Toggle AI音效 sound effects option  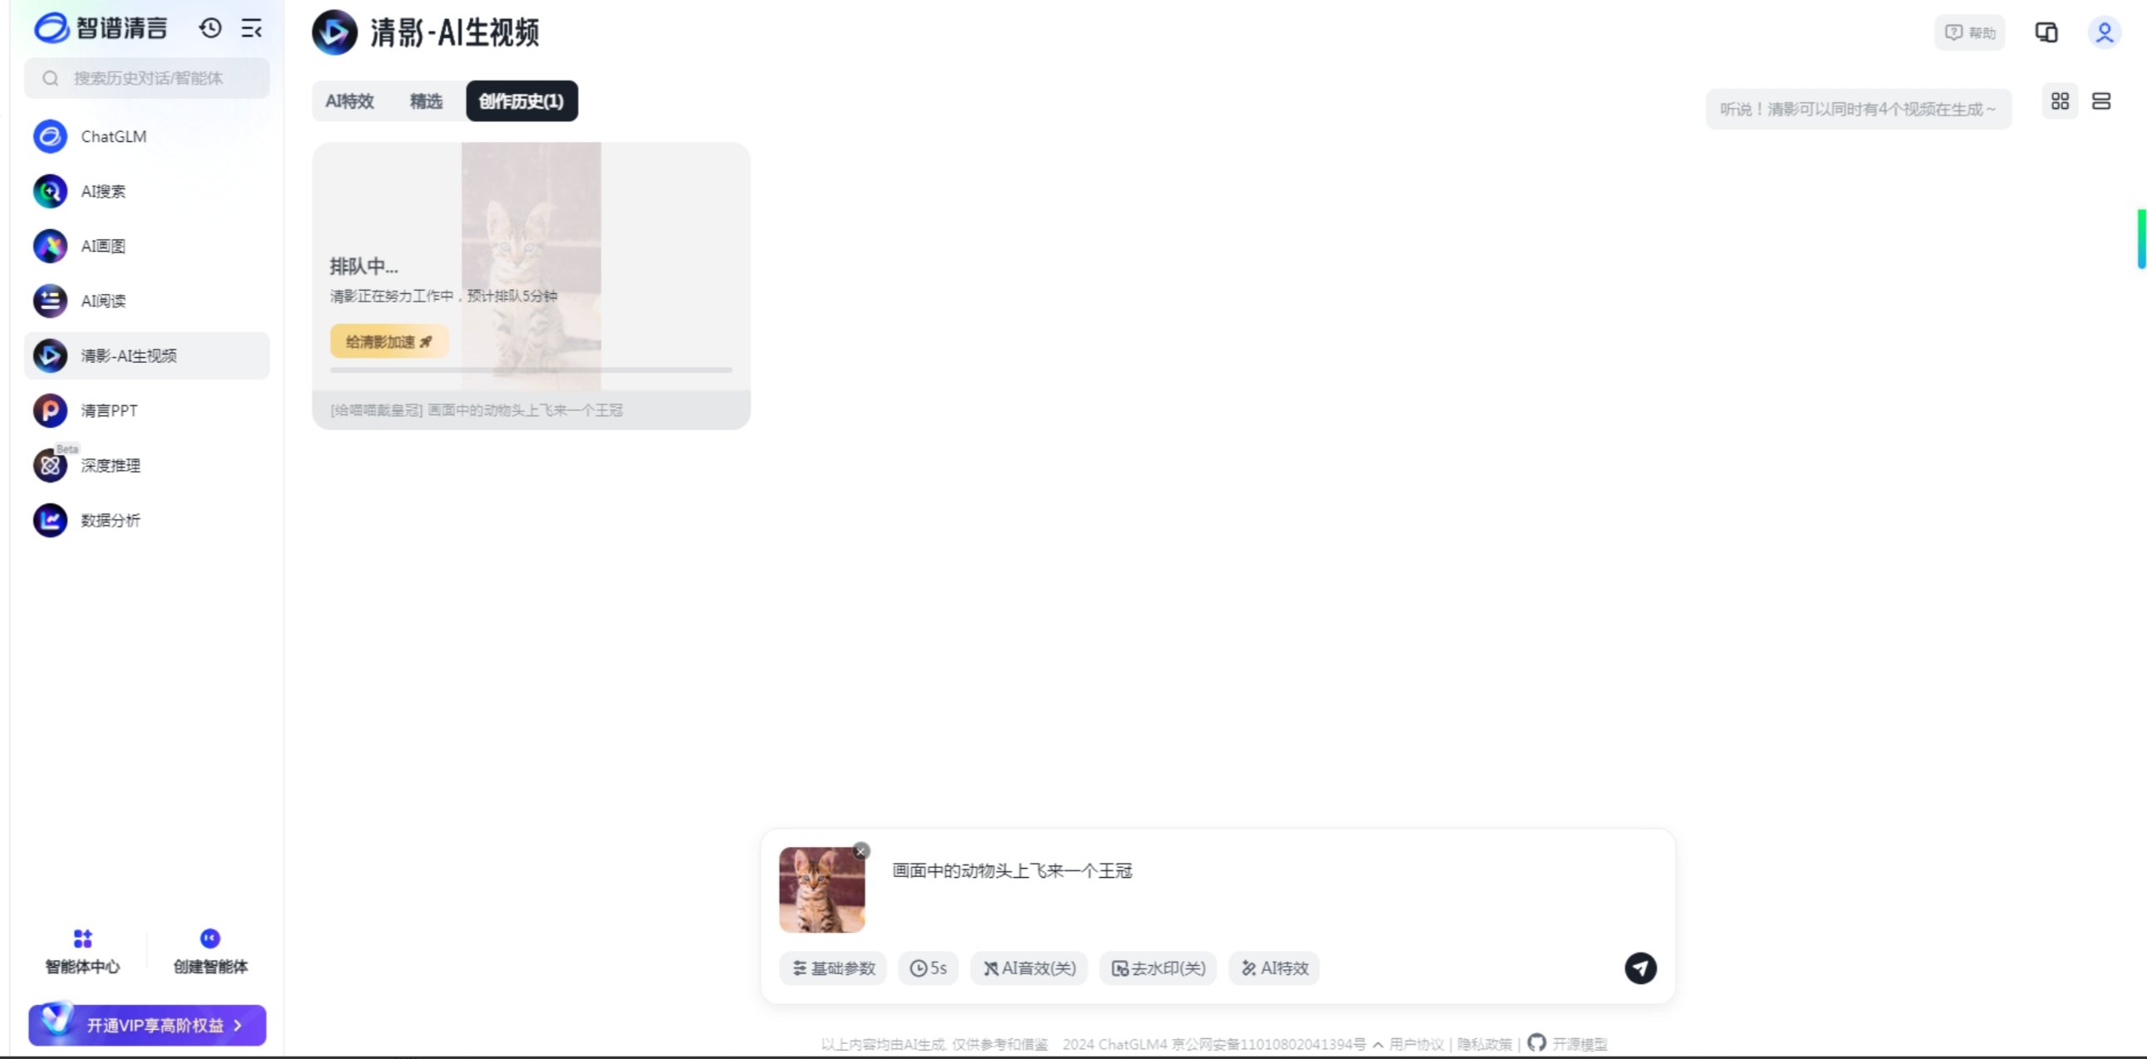click(1028, 968)
